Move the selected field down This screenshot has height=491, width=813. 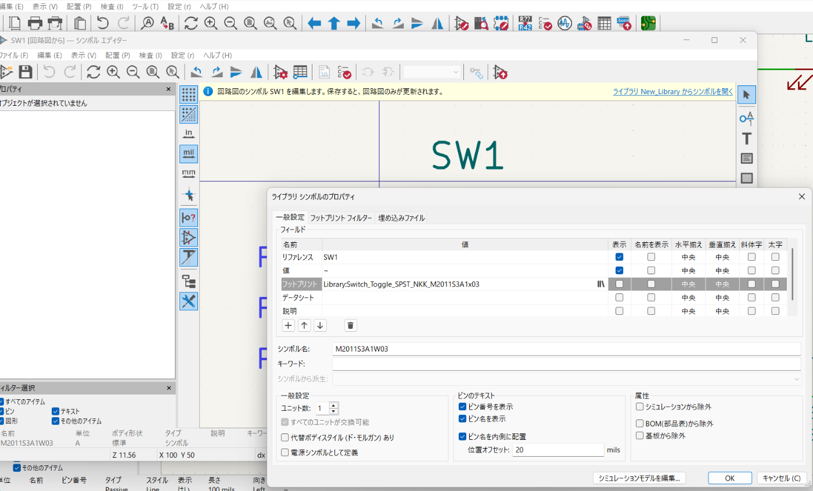point(320,325)
